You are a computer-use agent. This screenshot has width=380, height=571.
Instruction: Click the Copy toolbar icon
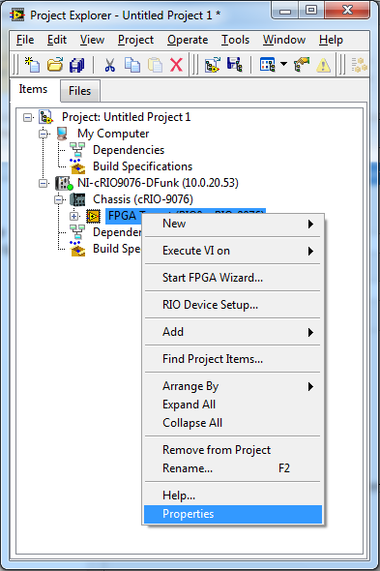pyautogui.click(x=132, y=65)
